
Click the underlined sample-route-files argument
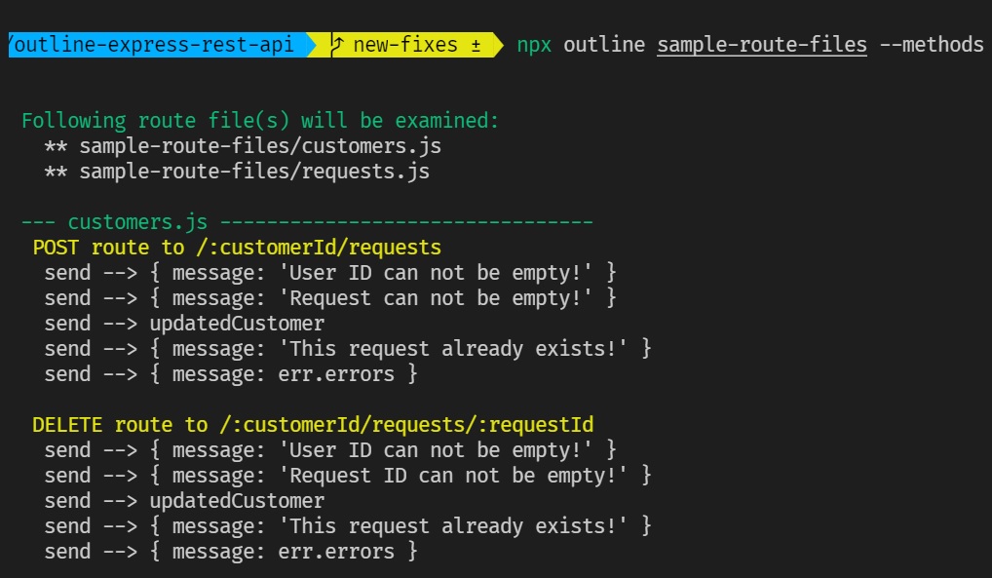coord(762,45)
